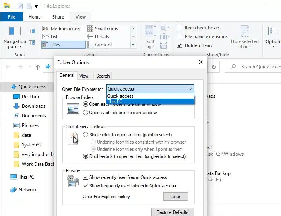The width and height of the screenshot is (281, 216).
Task: Select Open each folder in same window
Action: click(x=85, y=104)
